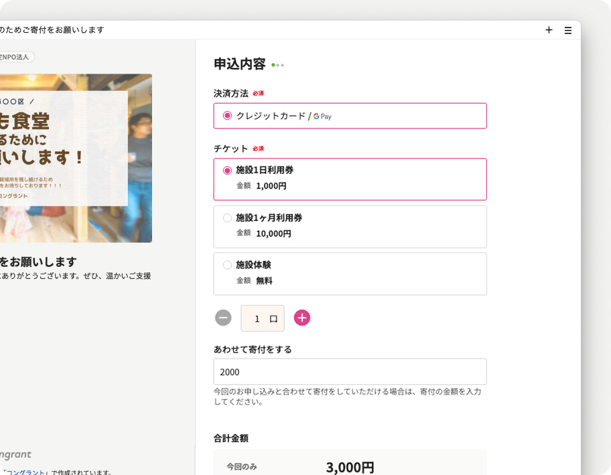Screen dimensions: 611x475
Task: Increase ticket quantity with pink plus button
Action: click(302, 318)
